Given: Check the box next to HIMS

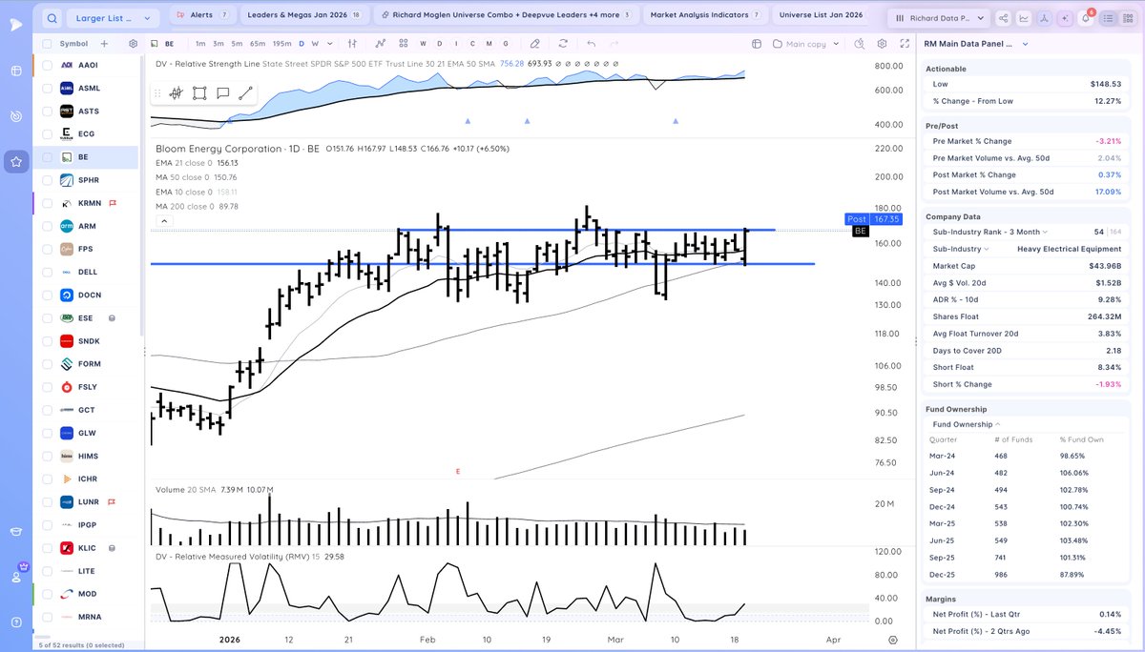Looking at the screenshot, I should tap(48, 456).
